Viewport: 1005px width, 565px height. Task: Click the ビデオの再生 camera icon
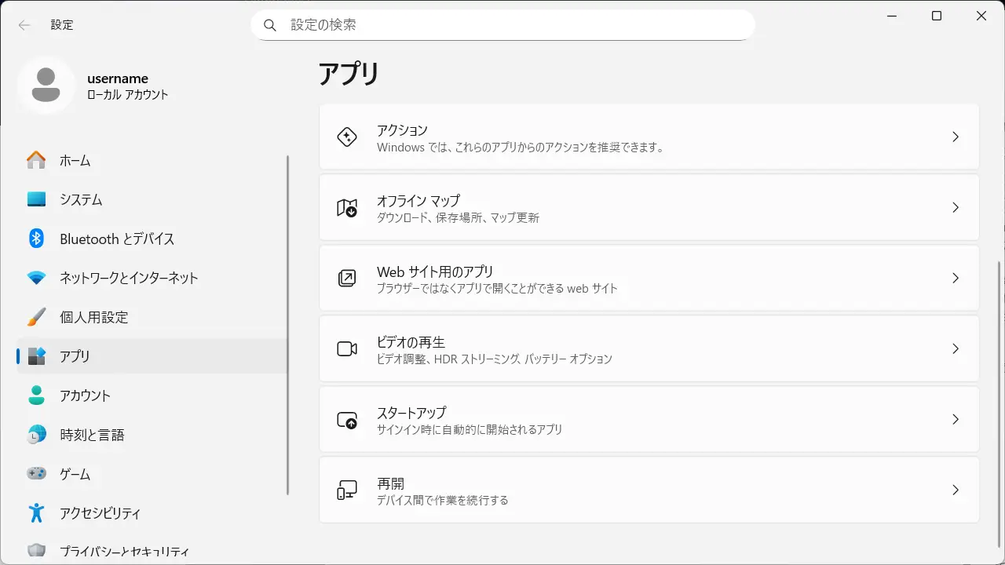coord(347,348)
